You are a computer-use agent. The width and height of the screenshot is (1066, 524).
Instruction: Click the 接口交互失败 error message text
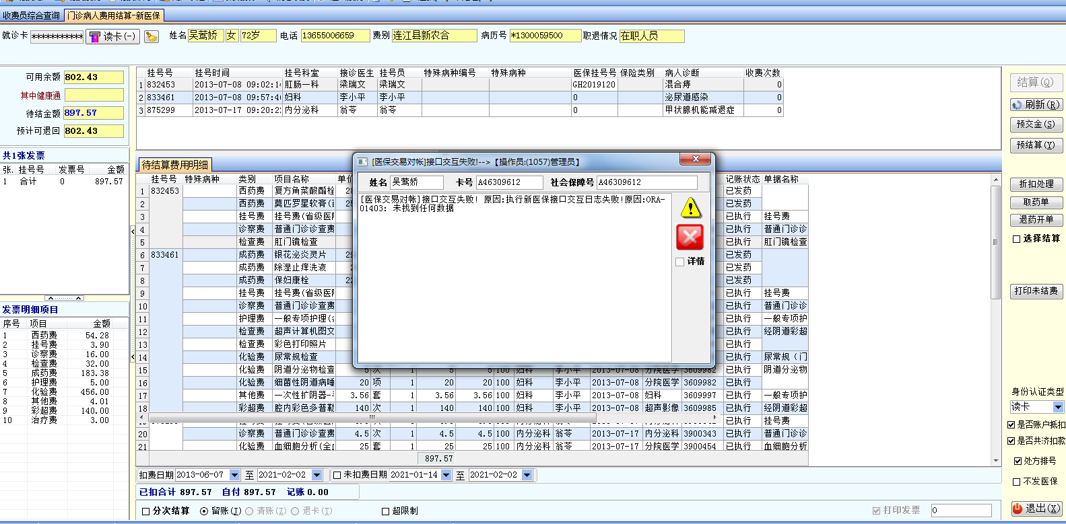(x=512, y=204)
